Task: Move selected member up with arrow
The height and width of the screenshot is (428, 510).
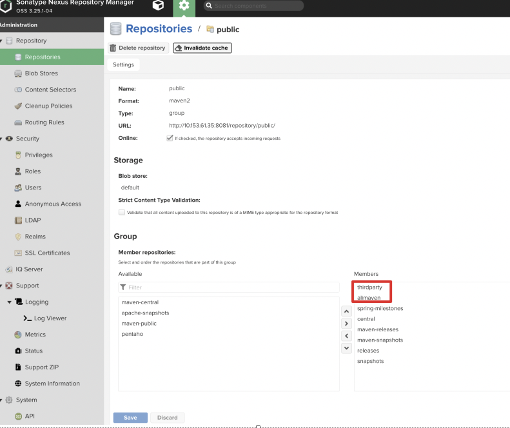Action: (x=347, y=311)
